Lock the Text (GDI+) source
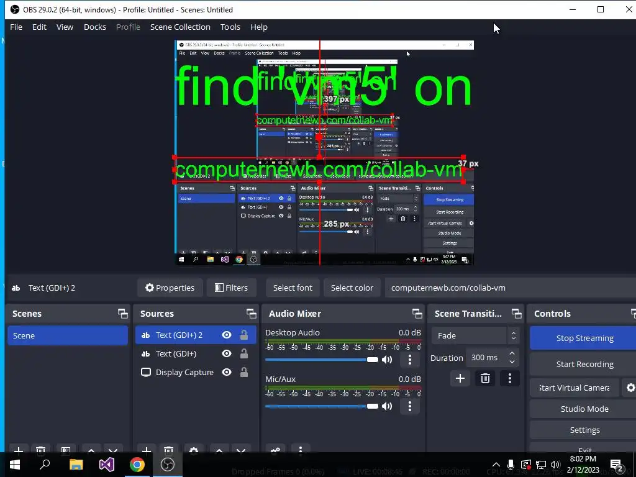This screenshot has height=477, width=636. click(243, 353)
